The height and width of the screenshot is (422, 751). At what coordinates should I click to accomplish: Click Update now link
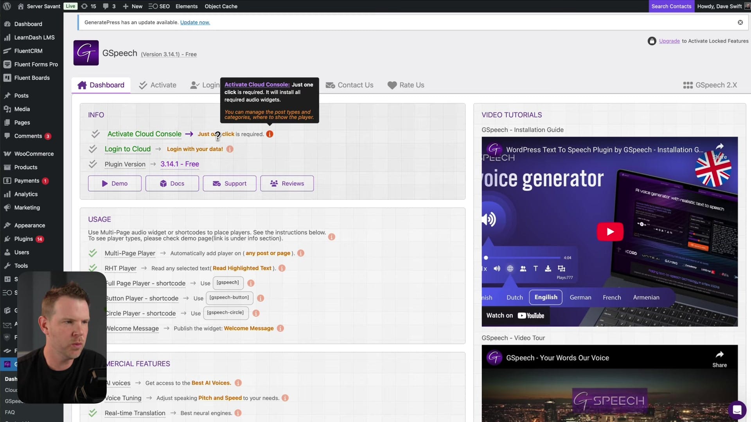click(x=195, y=22)
